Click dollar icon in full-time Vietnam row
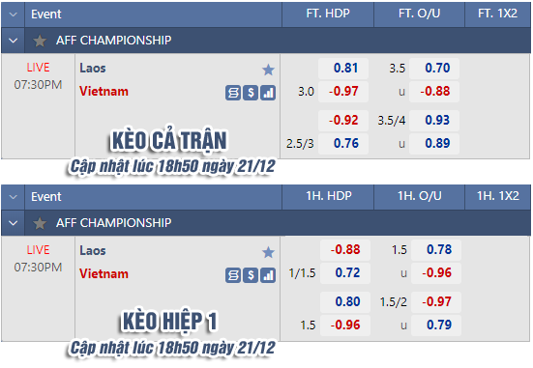Viewport: 533px width, 368px height. pyautogui.click(x=251, y=93)
